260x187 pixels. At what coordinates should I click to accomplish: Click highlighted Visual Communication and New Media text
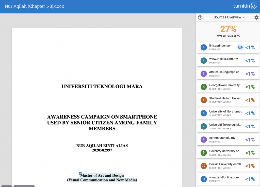point(102,180)
